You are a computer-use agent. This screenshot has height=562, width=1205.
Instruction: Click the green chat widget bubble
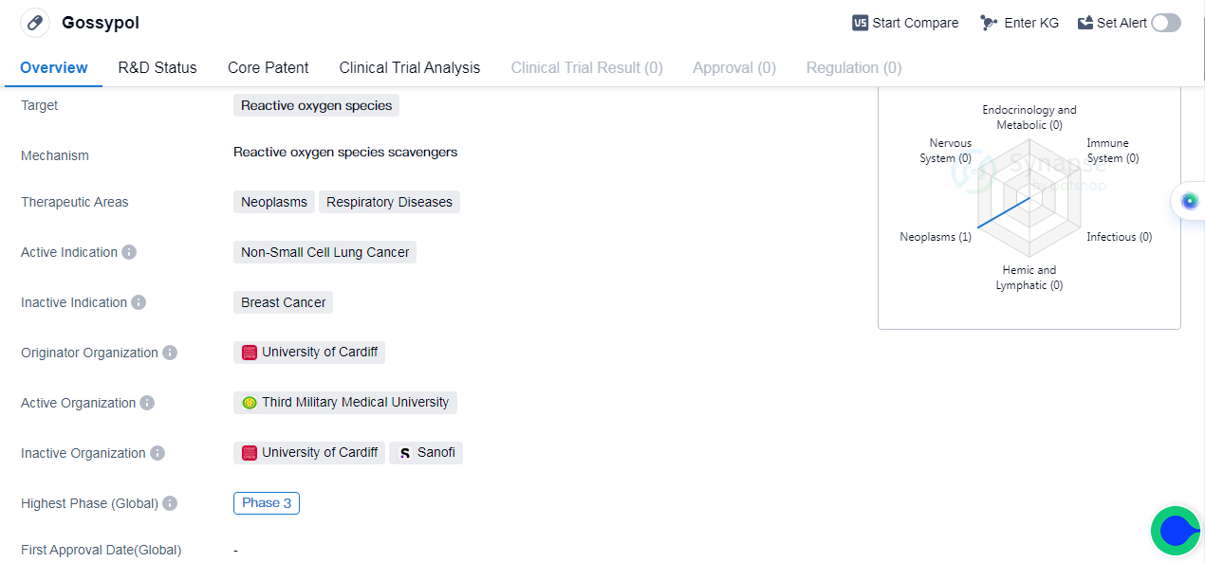pyautogui.click(x=1176, y=531)
